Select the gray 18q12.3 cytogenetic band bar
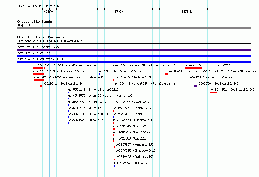Viewport: 259px width, 177px height. click(134, 28)
